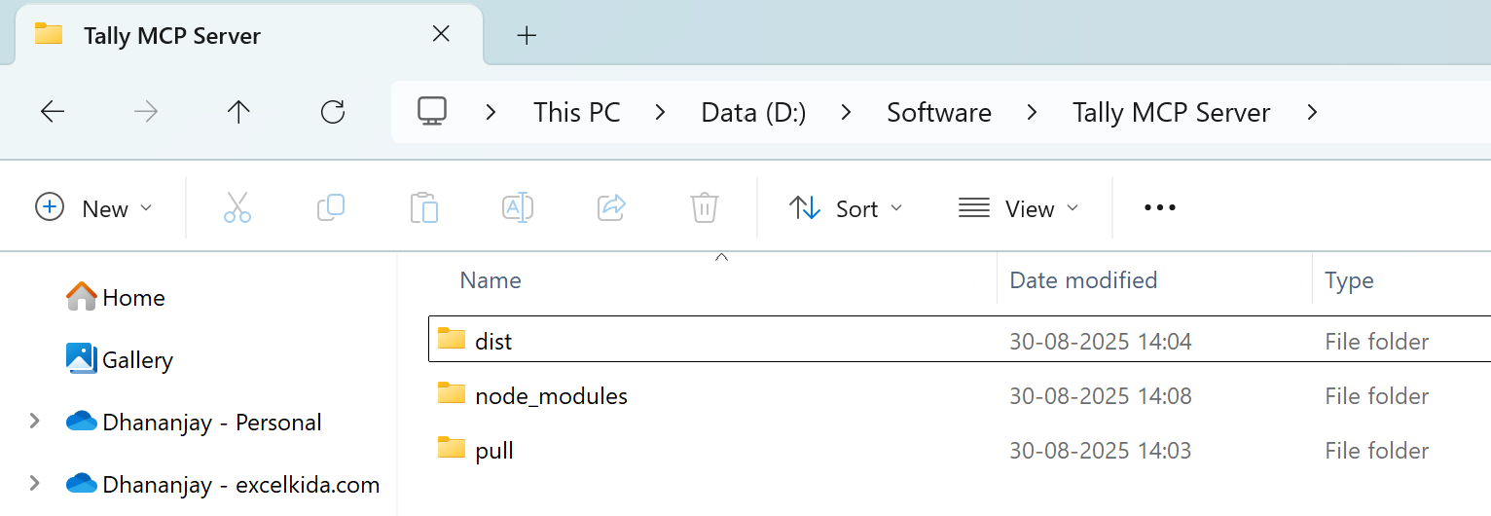The width and height of the screenshot is (1491, 516).
Task: Open a new File Explorer tab
Action: click(x=527, y=36)
